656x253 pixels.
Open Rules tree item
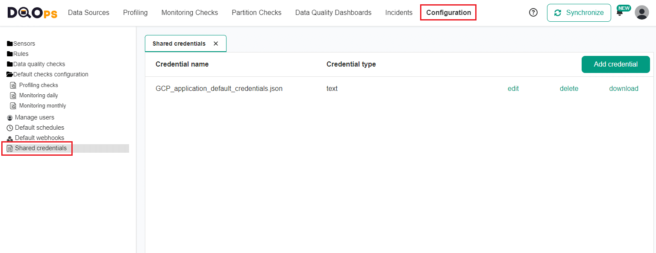tap(21, 54)
